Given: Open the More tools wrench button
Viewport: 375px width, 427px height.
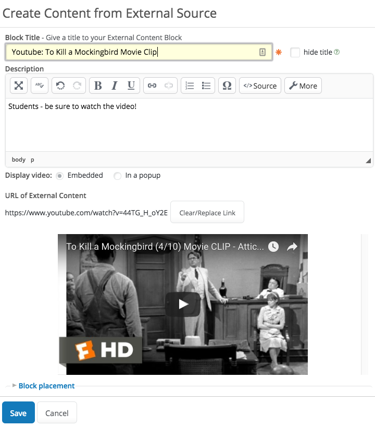Looking at the screenshot, I should (x=303, y=86).
